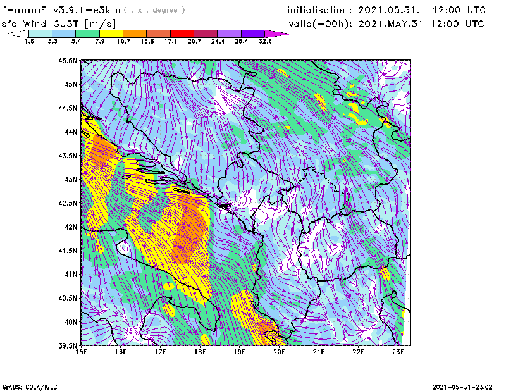
Task: Click the light cyan 1.6–3.3 legend swatch
Action: (40, 34)
